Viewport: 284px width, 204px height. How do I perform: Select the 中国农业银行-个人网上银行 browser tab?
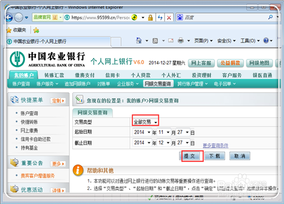(x=59, y=41)
